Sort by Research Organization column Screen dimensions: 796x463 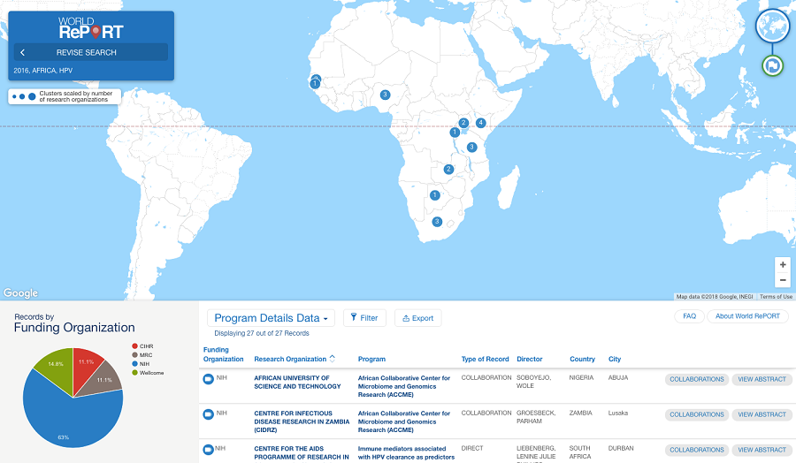point(293,359)
